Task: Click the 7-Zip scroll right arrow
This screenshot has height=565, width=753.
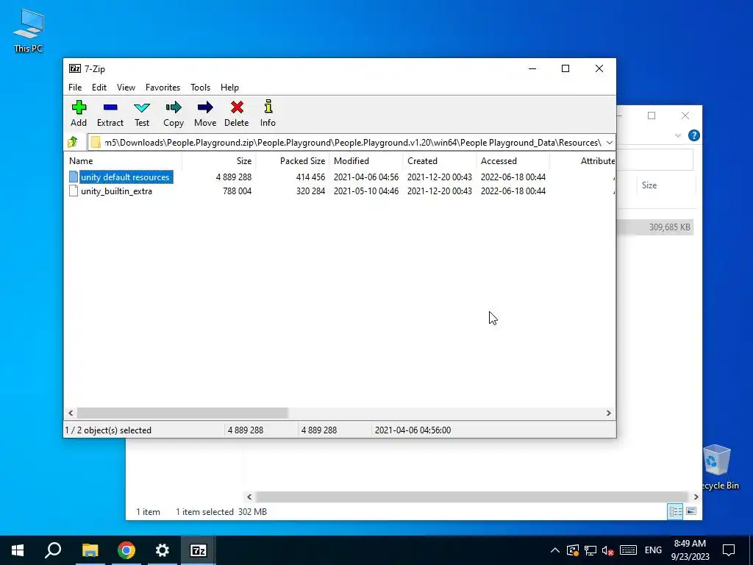Action: [x=608, y=413]
